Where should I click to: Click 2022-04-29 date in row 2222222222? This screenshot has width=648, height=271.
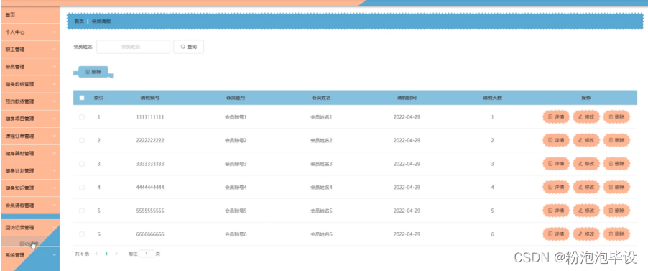click(x=407, y=141)
